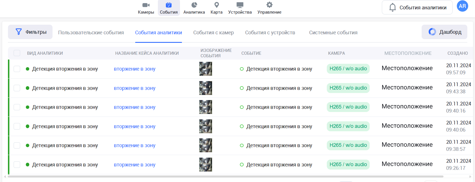
Task: Open the Dashboard button
Action: 445,32
